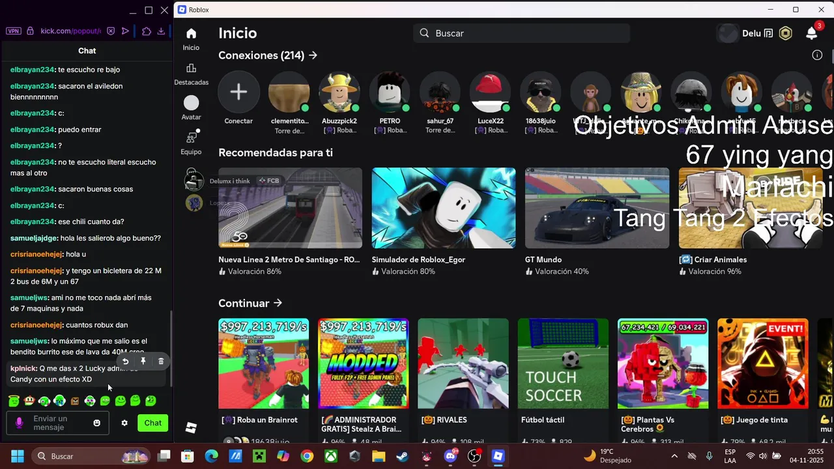Delete kplnick message with trash icon
The height and width of the screenshot is (469, 834).
[x=161, y=361]
